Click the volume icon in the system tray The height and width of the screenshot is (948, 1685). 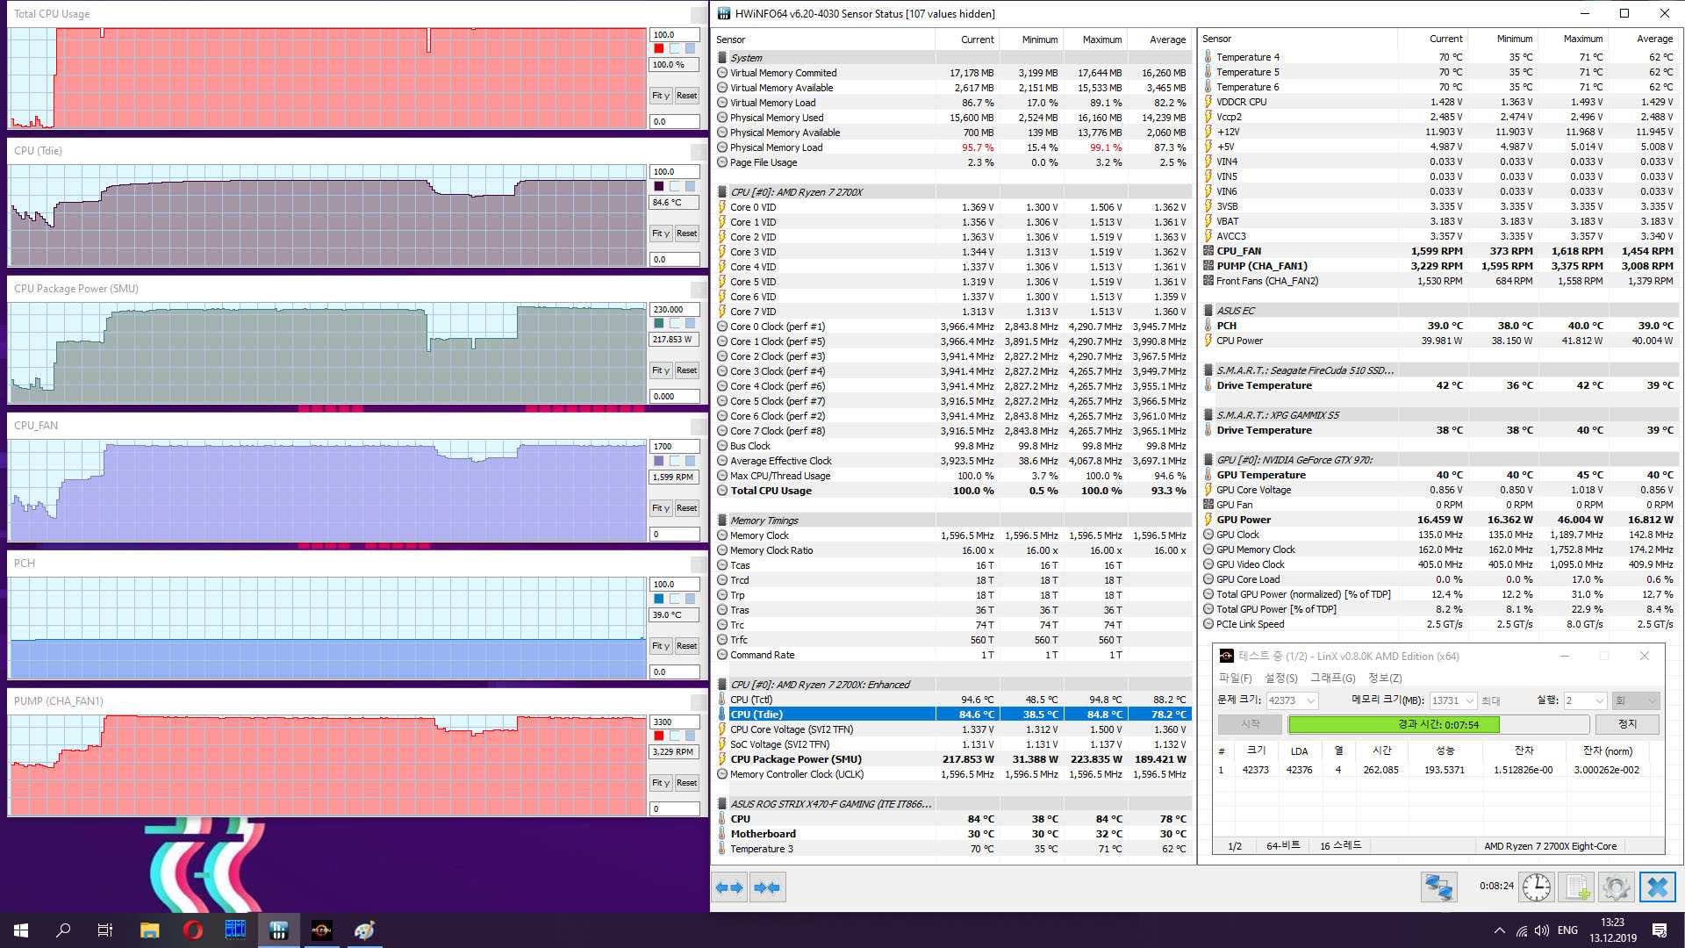(1542, 930)
